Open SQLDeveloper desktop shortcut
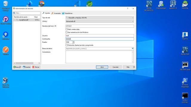 (161, 5)
